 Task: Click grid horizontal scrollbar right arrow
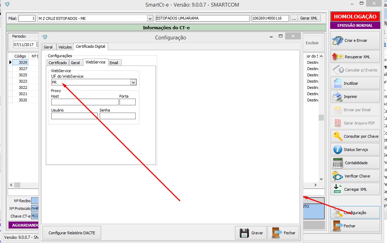(316, 185)
